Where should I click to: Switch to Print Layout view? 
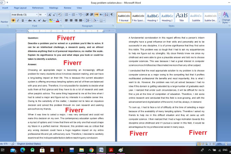199,144
